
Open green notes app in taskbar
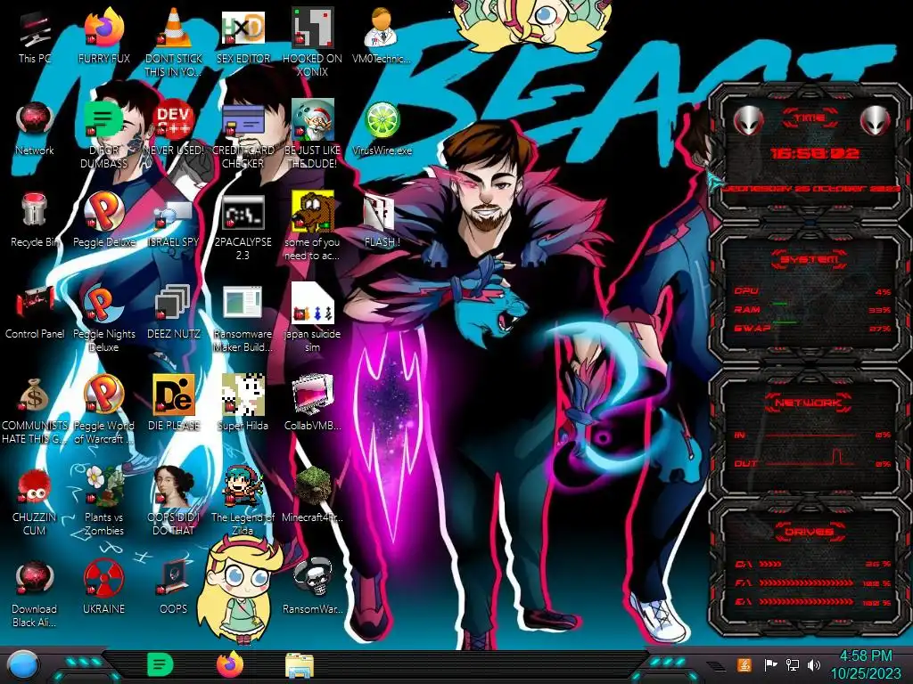[x=160, y=664]
